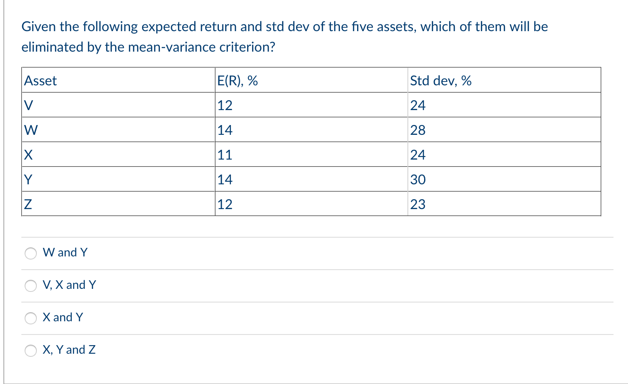Click the "W and Y" answer label text

click(65, 252)
